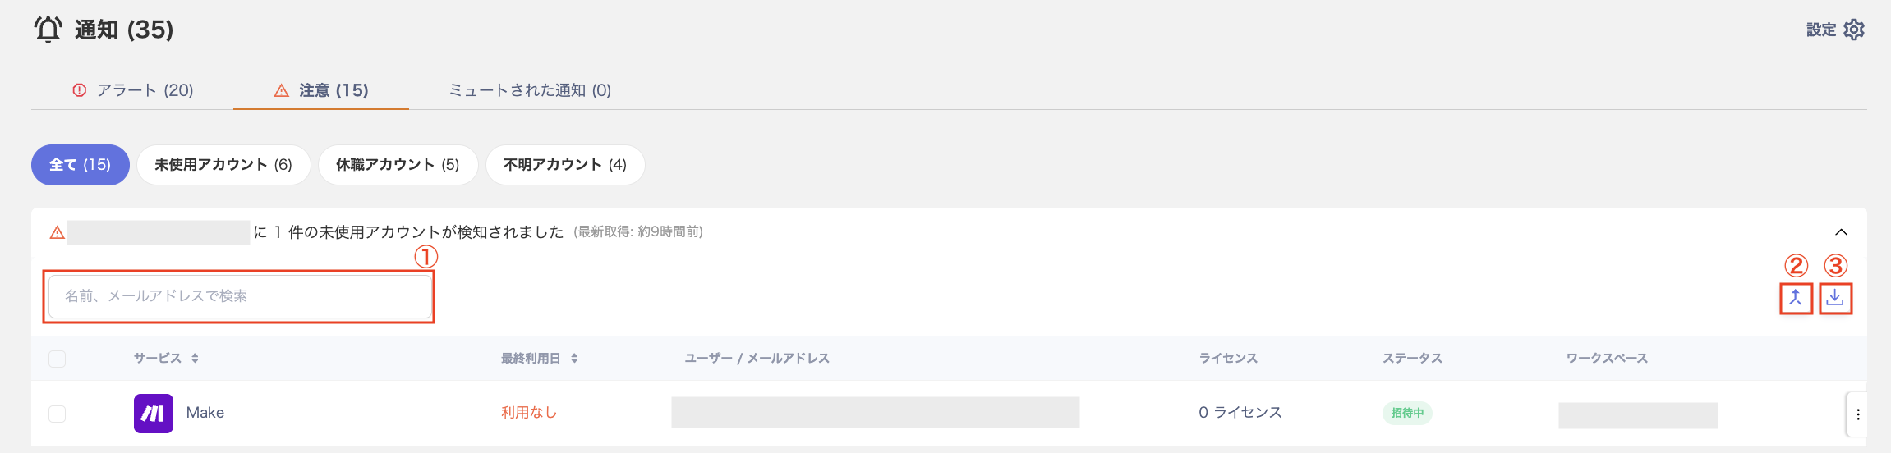Filter by 未使用アカウント (6)
The height and width of the screenshot is (453, 1891).
click(223, 165)
